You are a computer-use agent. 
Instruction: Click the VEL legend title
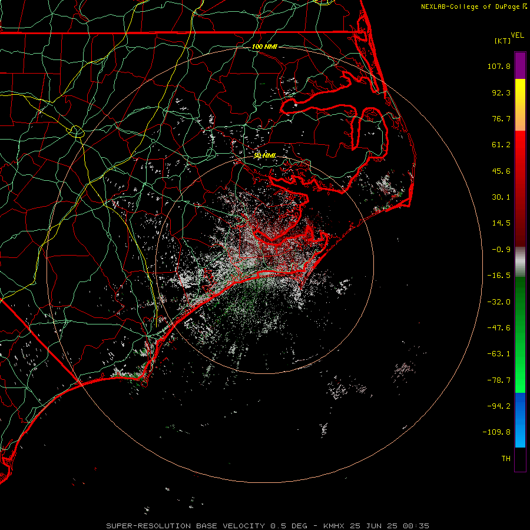pos(517,35)
